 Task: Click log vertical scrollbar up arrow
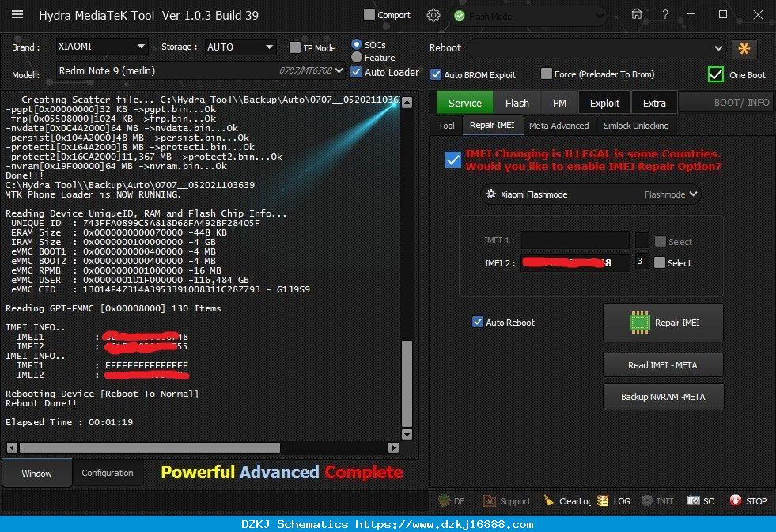[x=407, y=102]
